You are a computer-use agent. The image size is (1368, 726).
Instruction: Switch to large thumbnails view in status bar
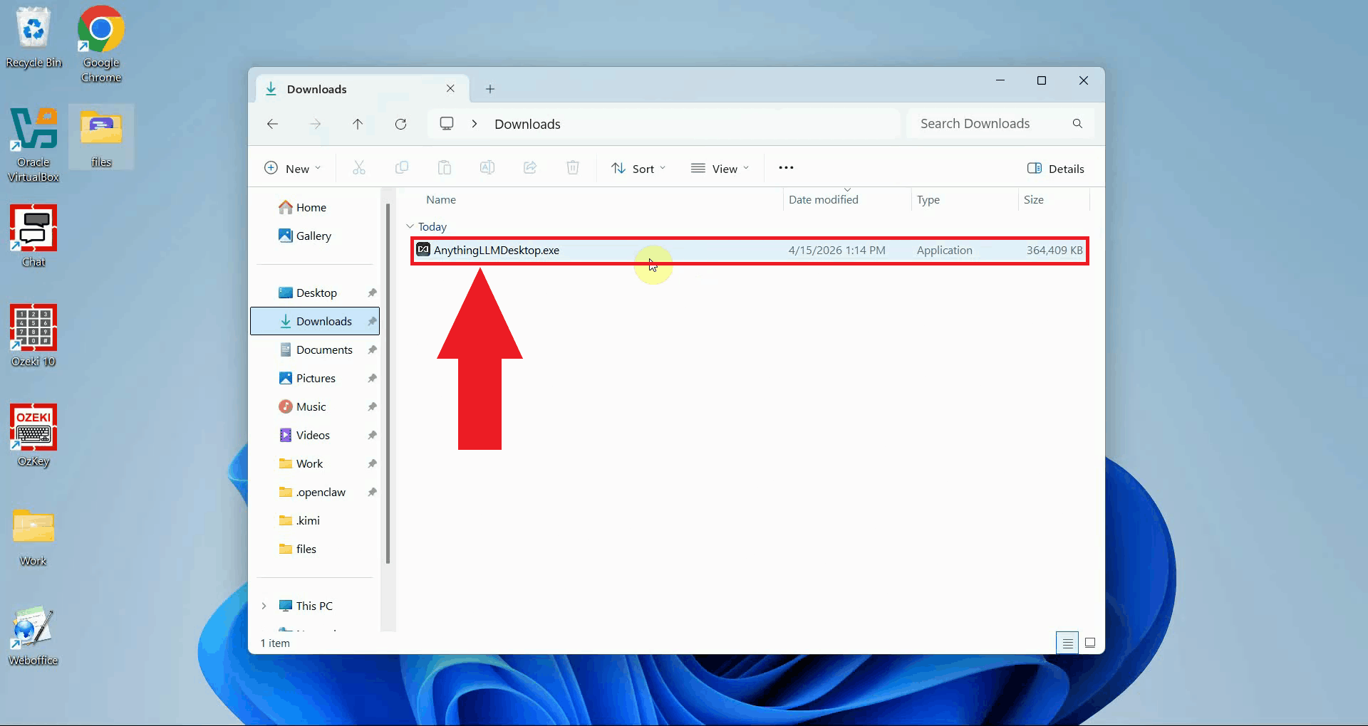tap(1090, 643)
